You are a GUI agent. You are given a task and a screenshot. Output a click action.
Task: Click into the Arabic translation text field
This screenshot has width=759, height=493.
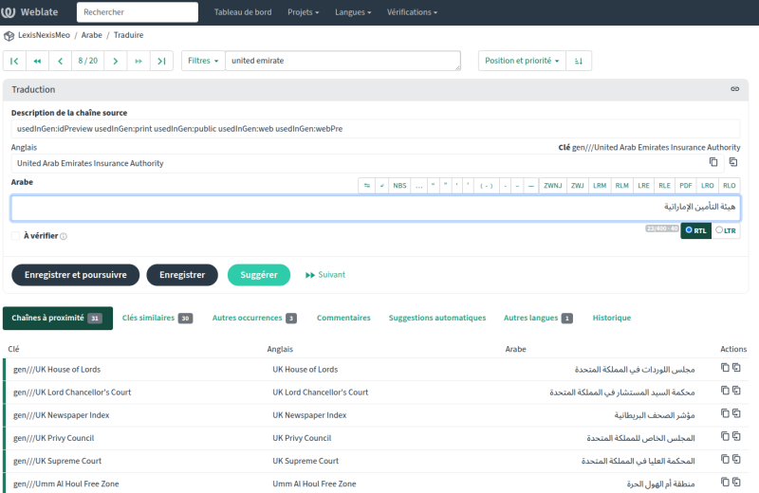(x=376, y=208)
